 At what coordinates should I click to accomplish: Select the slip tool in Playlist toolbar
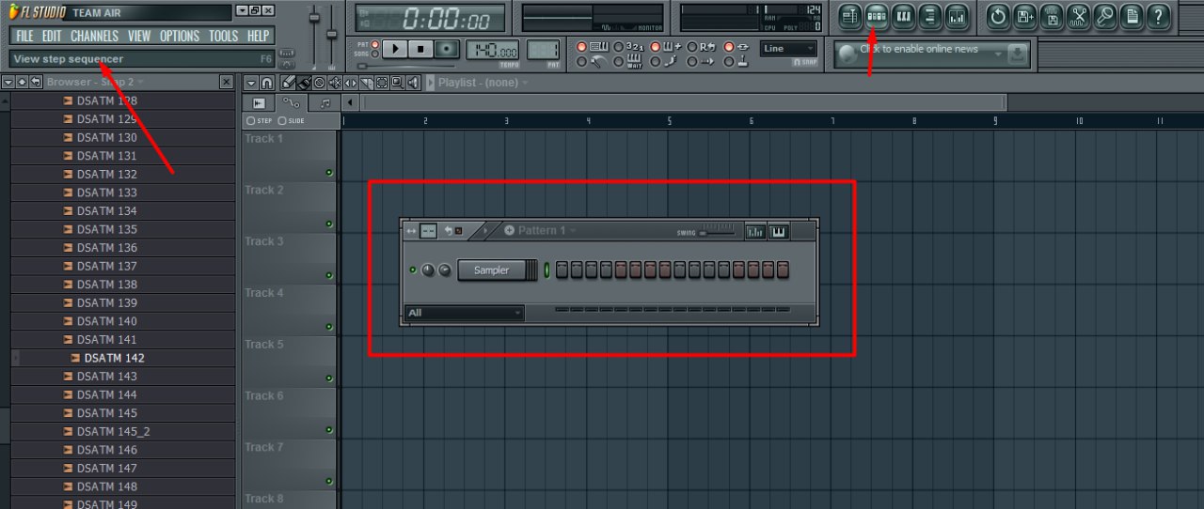[350, 83]
